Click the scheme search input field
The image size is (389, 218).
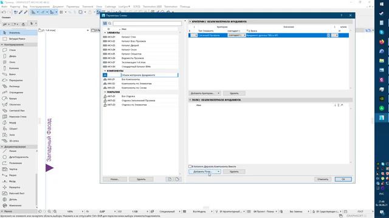(147, 24)
